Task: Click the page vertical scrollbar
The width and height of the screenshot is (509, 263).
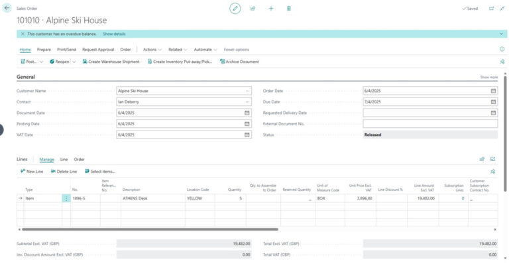Action: 505,133
